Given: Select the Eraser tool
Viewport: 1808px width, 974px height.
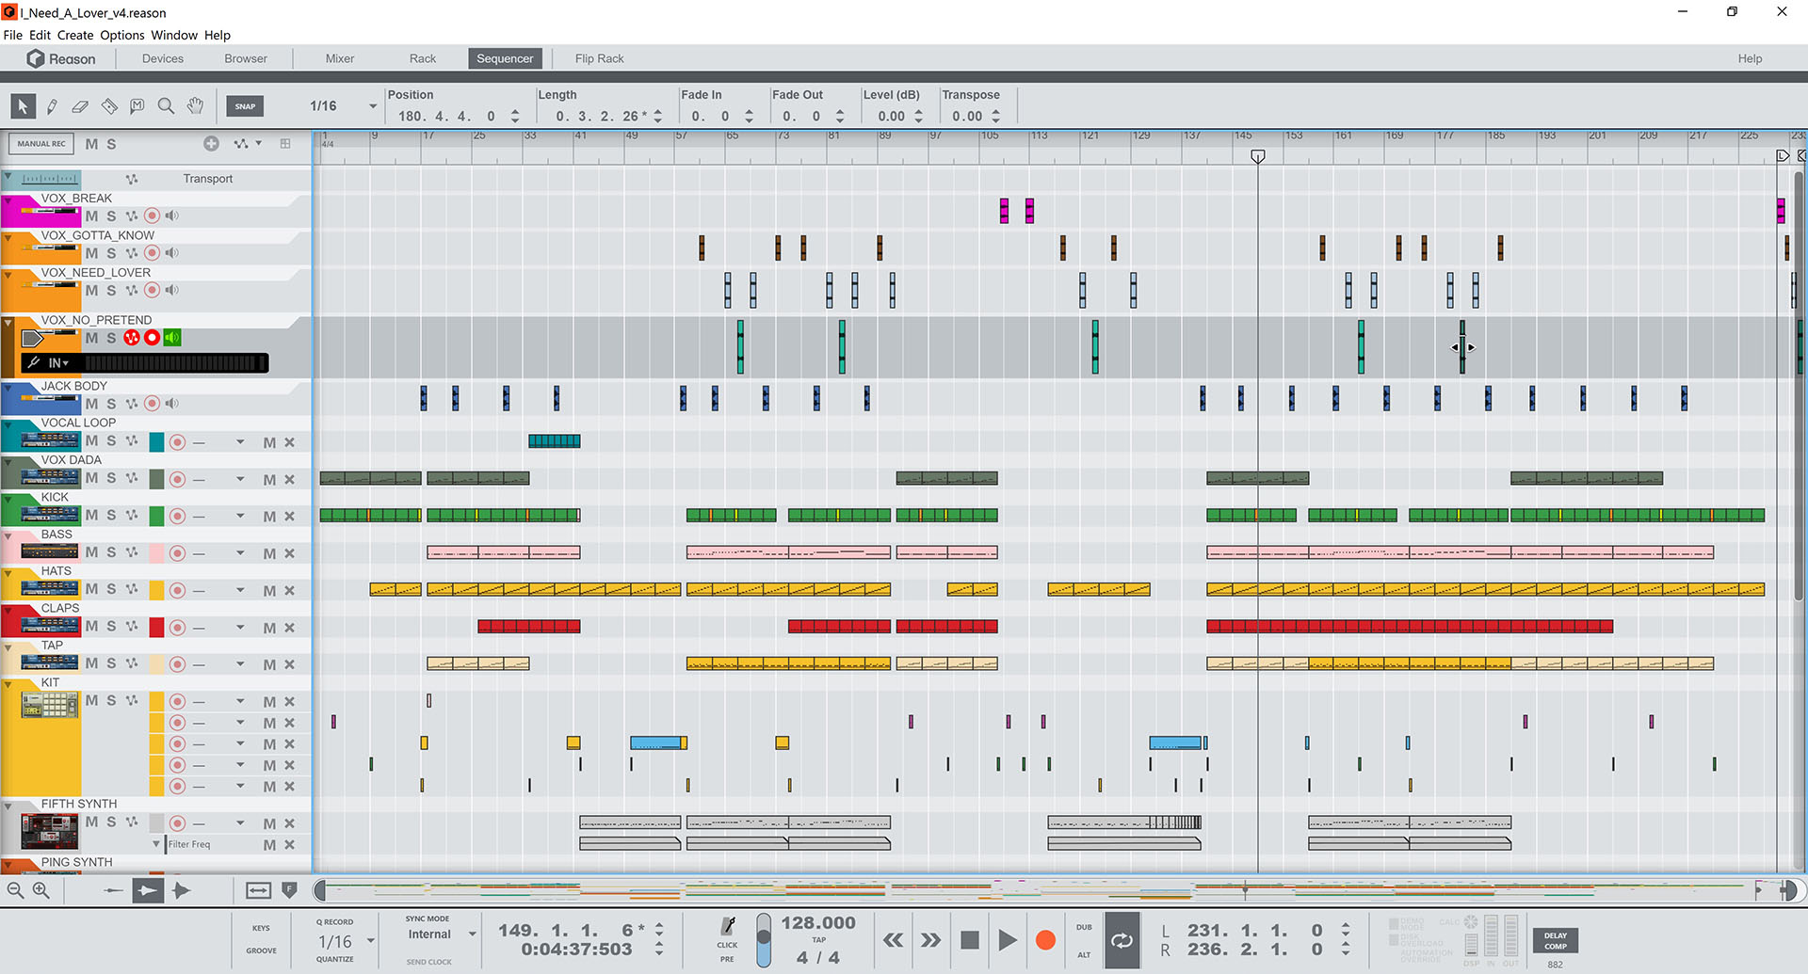Looking at the screenshot, I should [x=80, y=106].
